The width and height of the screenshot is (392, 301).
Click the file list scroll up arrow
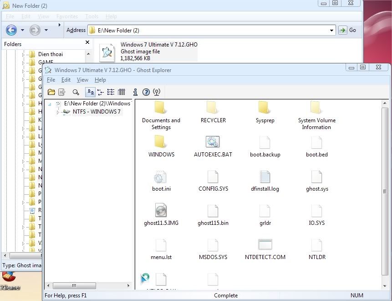[385, 103]
